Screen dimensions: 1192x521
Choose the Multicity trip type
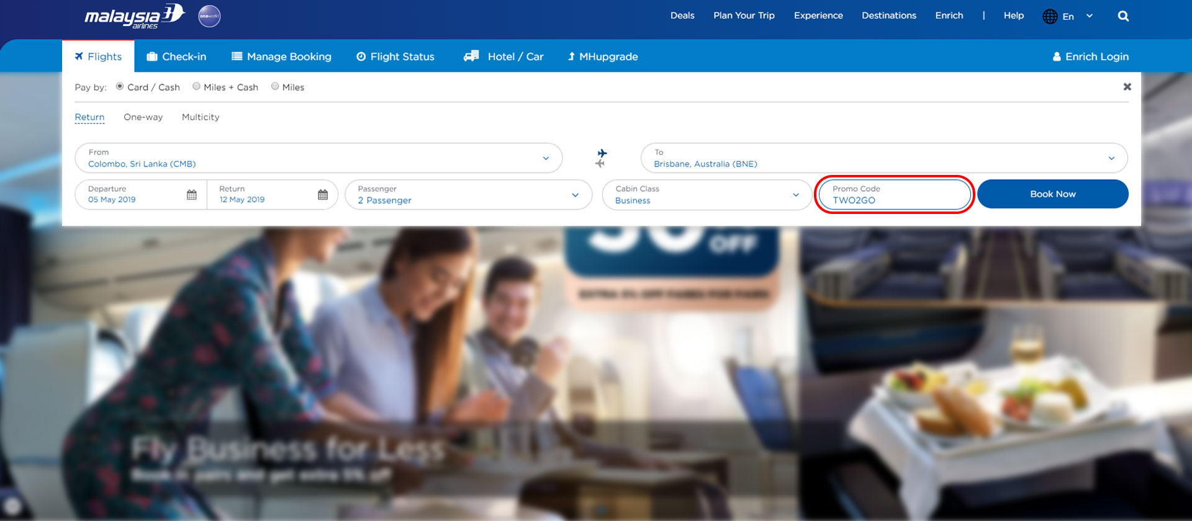tap(201, 117)
